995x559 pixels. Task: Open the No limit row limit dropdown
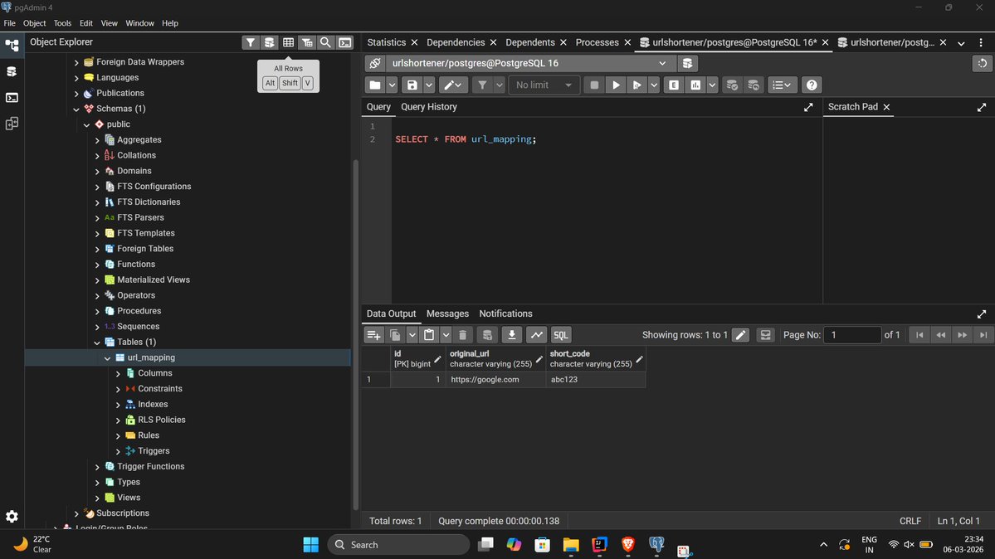tap(544, 85)
